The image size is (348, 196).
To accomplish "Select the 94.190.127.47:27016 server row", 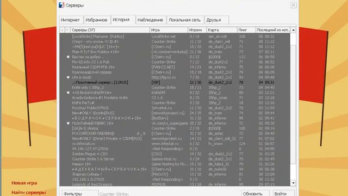I will coord(175,149).
